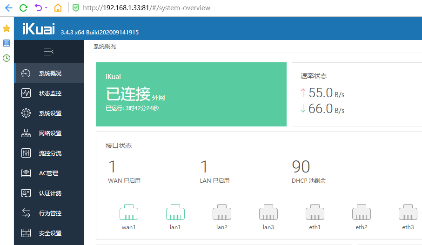
Task: Click the upload rate 55.0 B/s
Action: click(x=322, y=93)
